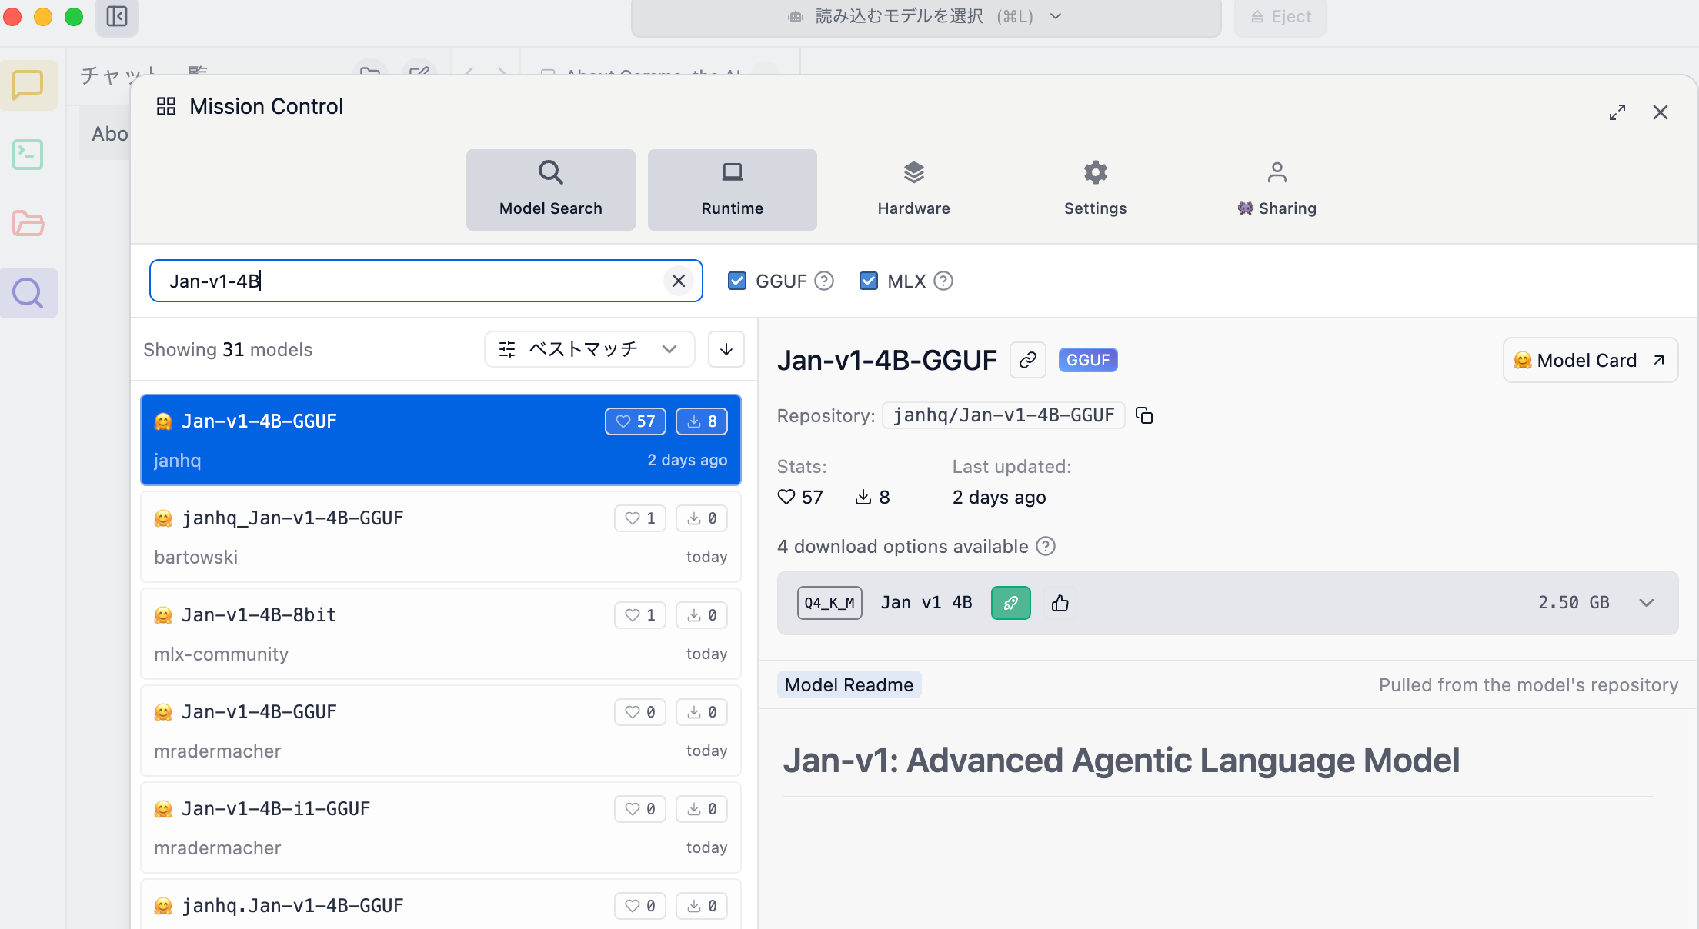Open the Model Card link

pos(1589,360)
